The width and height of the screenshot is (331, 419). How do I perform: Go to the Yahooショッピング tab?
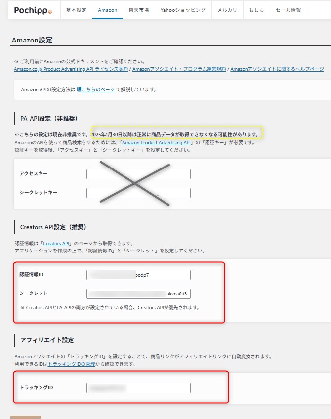tap(183, 10)
